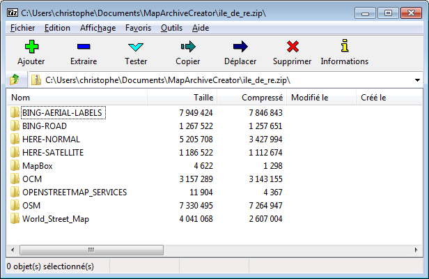Click the scrollbar left arrow
The height and width of the screenshot is (279, 429).
pyautogui.click(x=13, y=250)
